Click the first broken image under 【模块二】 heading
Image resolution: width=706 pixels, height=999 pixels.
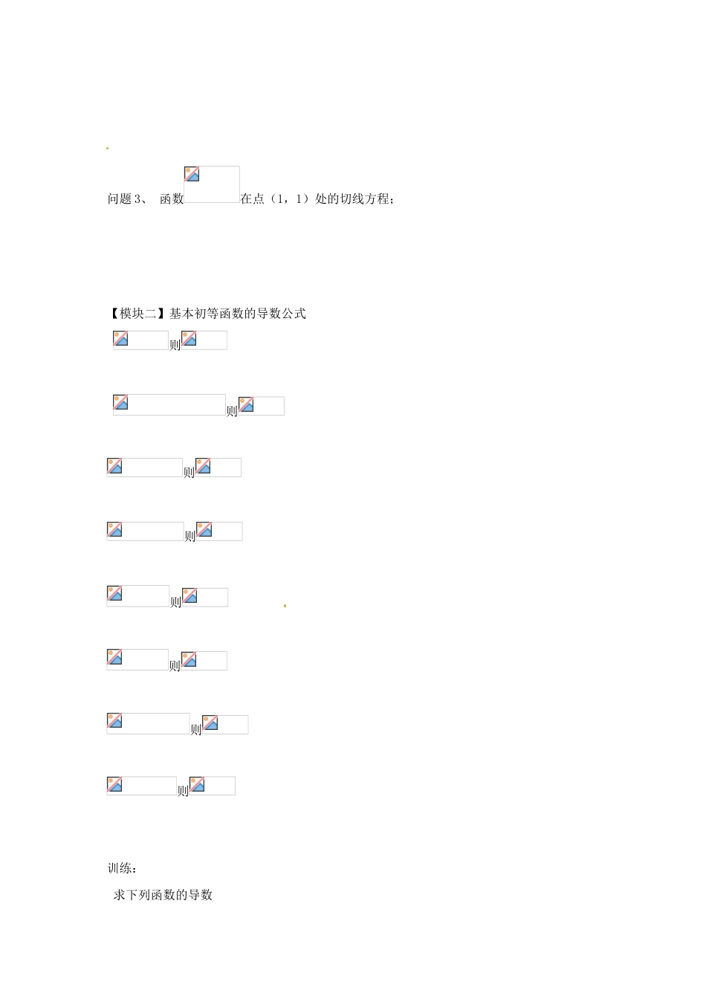click(x=140, y=340)
